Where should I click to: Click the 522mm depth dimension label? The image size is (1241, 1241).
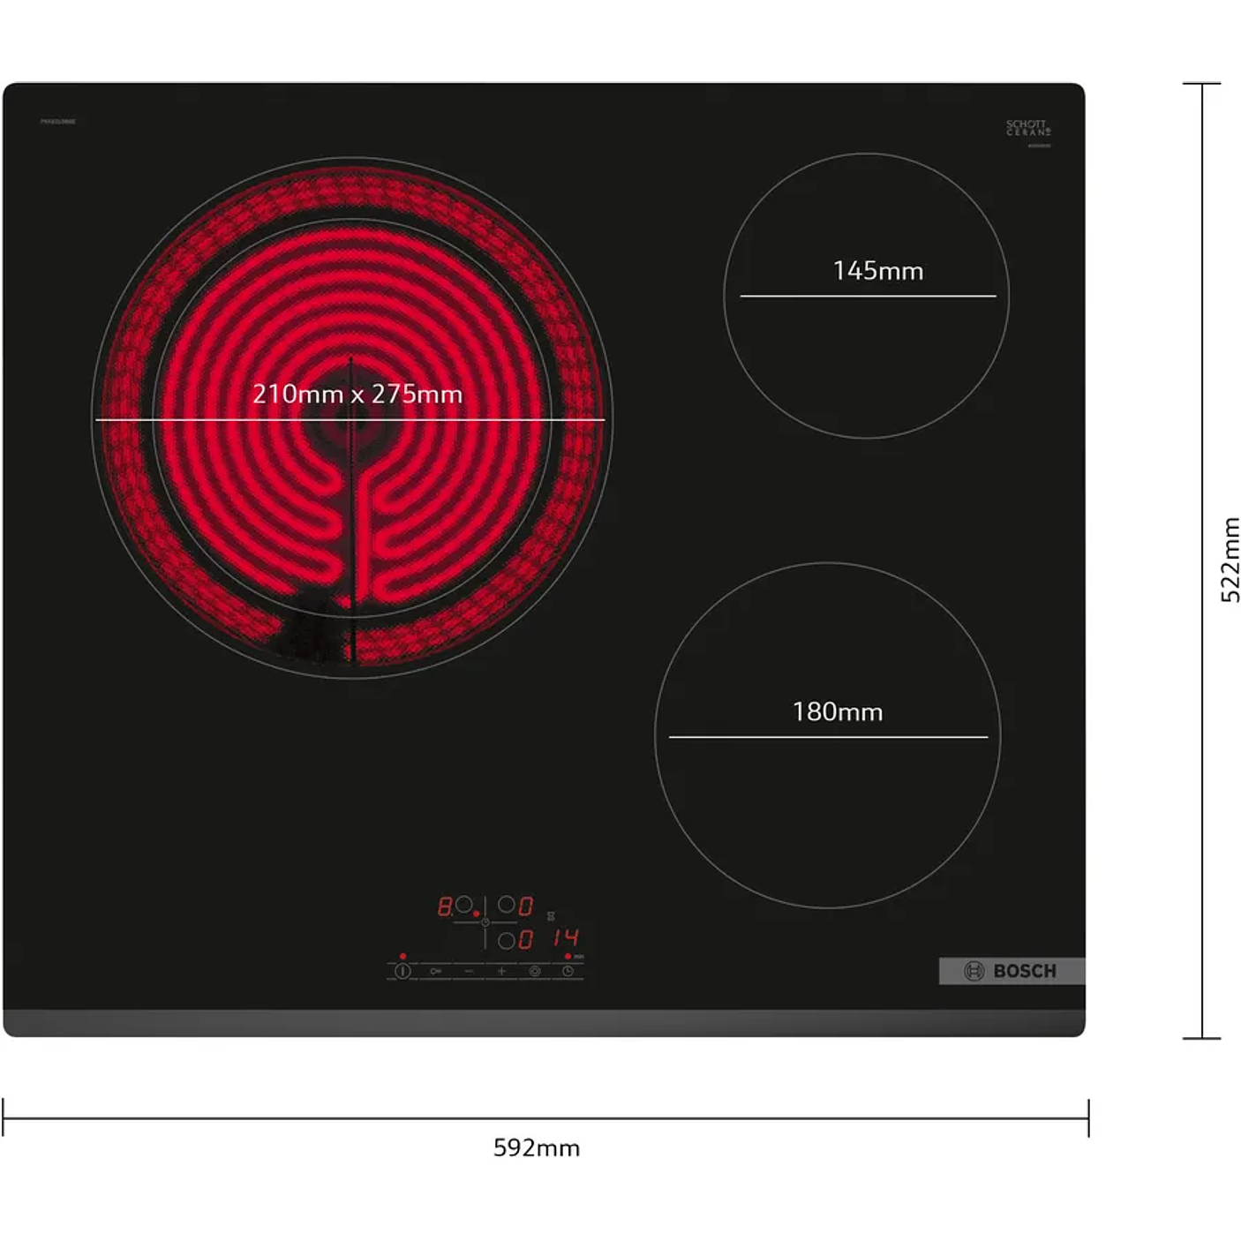[1230, 560]
